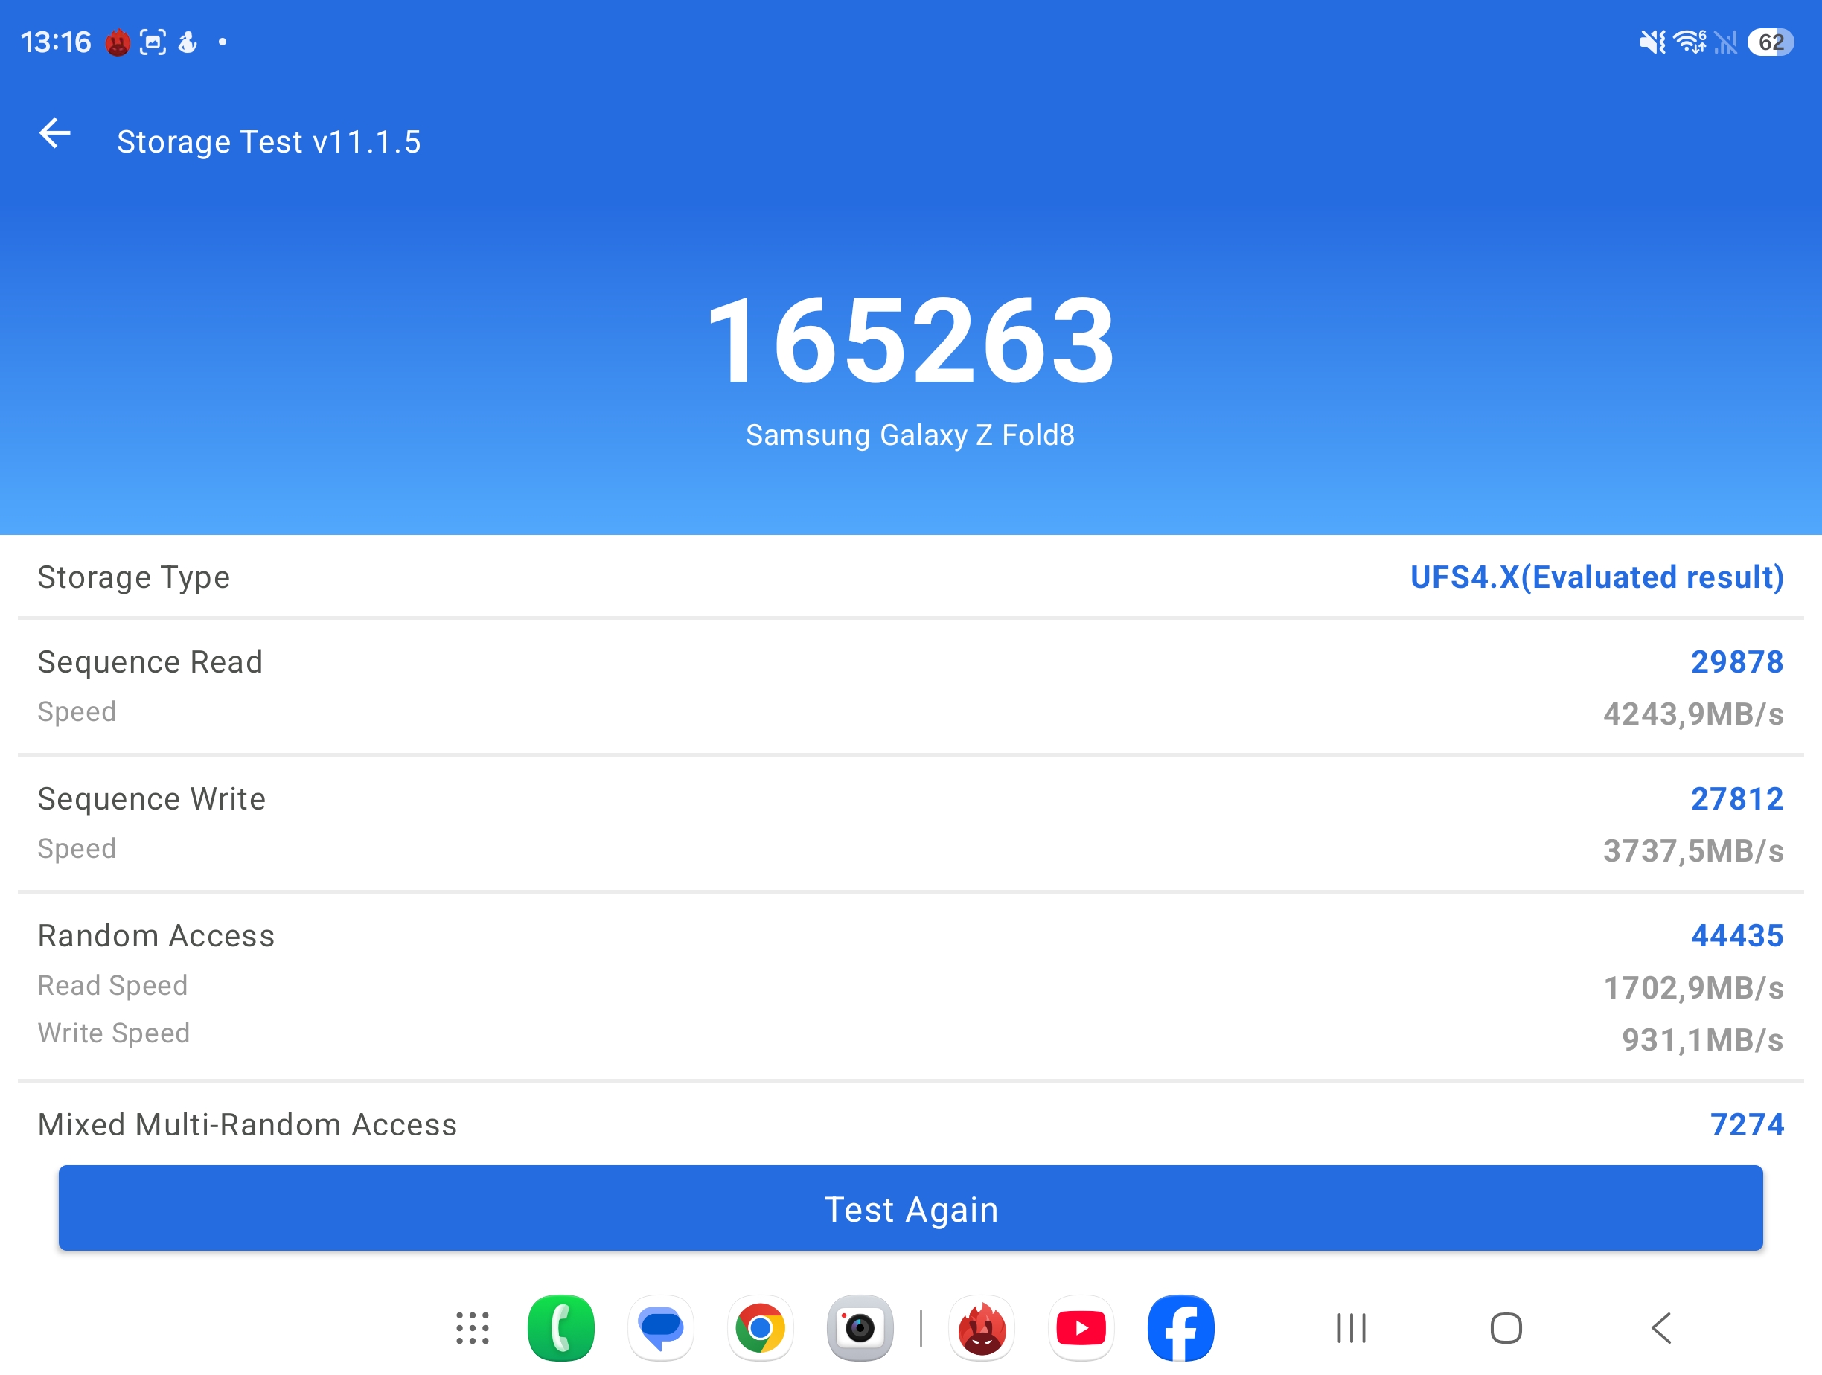The height and width of the screenshot is (1375, 1822).
Task: Tap the Mixed Multi-Random Access label
Action: tap(247, 1124)
